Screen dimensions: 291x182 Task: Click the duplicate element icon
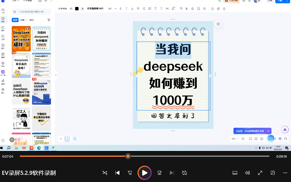218,9
